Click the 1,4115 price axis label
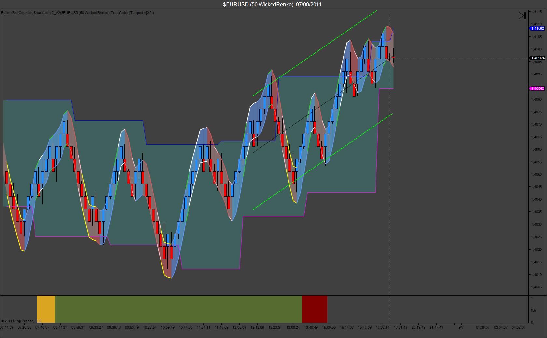 (x=536, y=12)
